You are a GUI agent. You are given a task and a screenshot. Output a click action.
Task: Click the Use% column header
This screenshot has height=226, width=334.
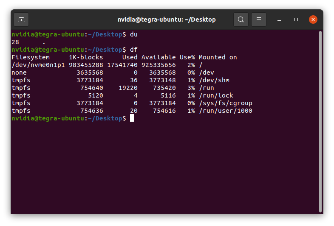(187, 57)
